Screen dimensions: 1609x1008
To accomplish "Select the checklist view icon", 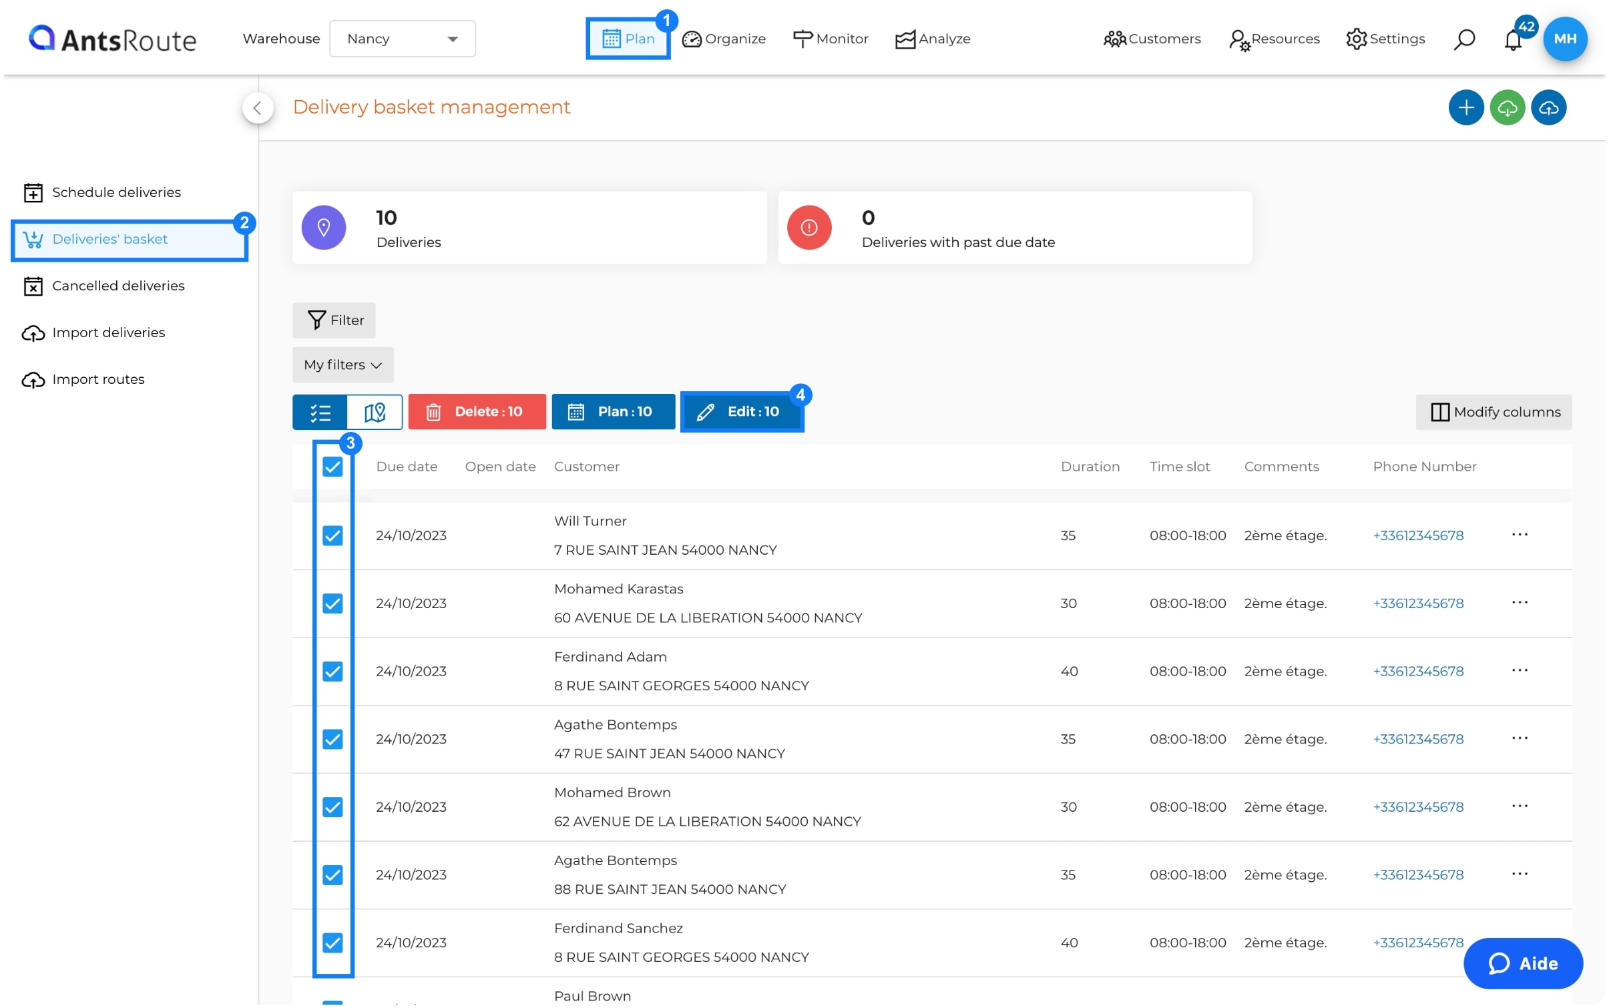I will tap(320, 412).
